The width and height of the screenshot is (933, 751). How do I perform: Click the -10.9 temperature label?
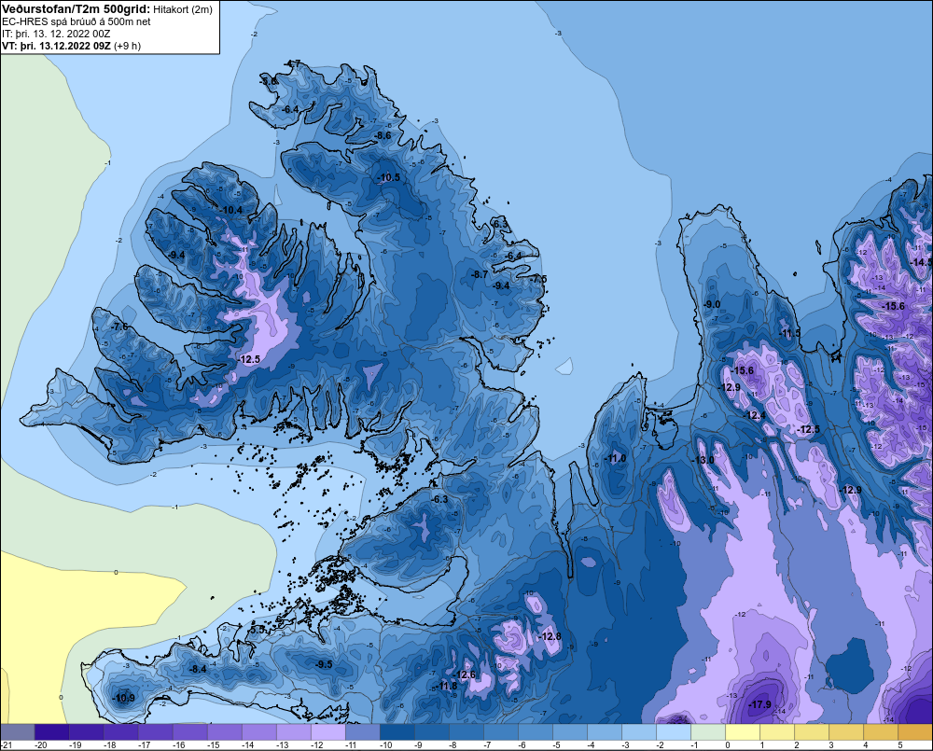123,698
